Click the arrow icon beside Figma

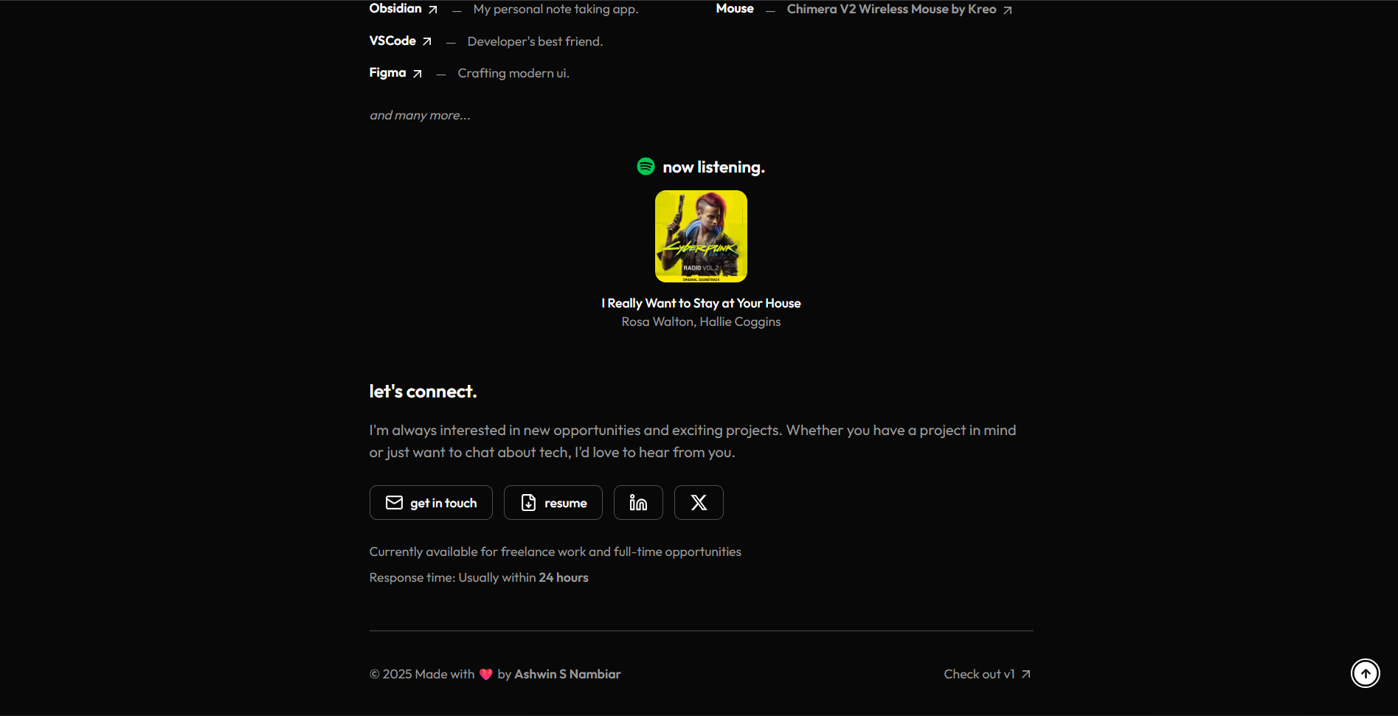(418, 74)
